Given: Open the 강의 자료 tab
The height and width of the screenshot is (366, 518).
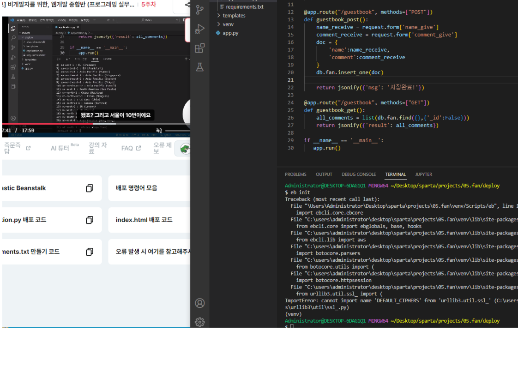Looking at the screenshot, I should (98, 148).
